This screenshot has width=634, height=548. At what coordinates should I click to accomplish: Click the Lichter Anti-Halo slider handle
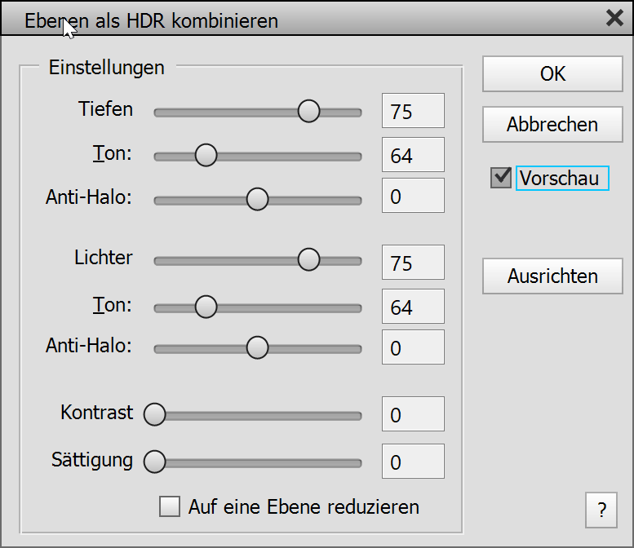coord(257,347)
